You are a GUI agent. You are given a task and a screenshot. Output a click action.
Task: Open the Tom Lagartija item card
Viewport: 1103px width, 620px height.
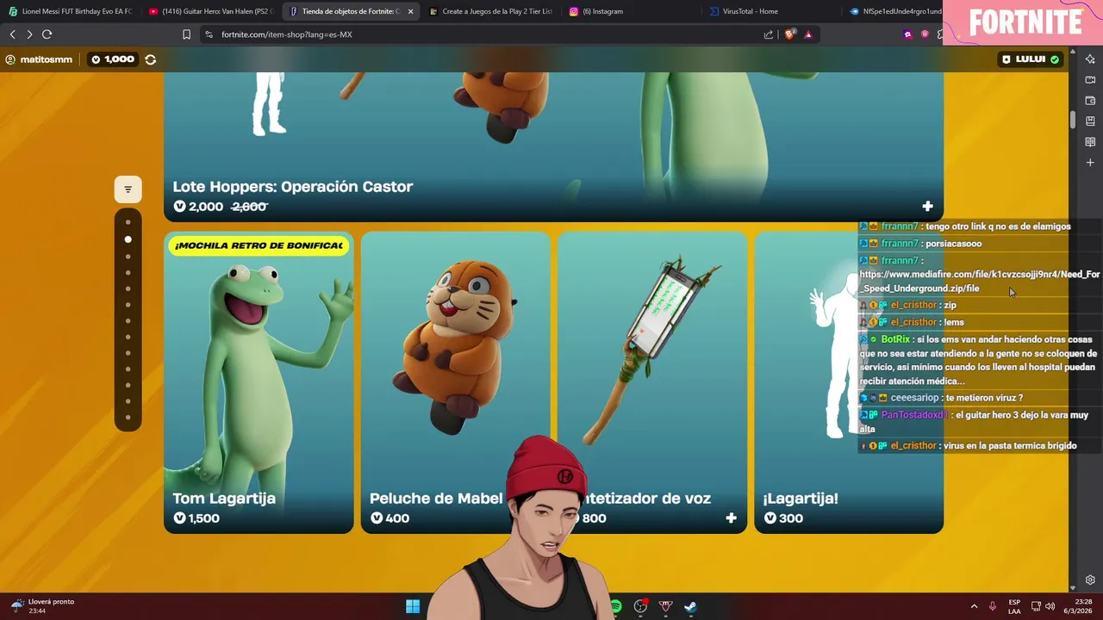tap(259, 382)
